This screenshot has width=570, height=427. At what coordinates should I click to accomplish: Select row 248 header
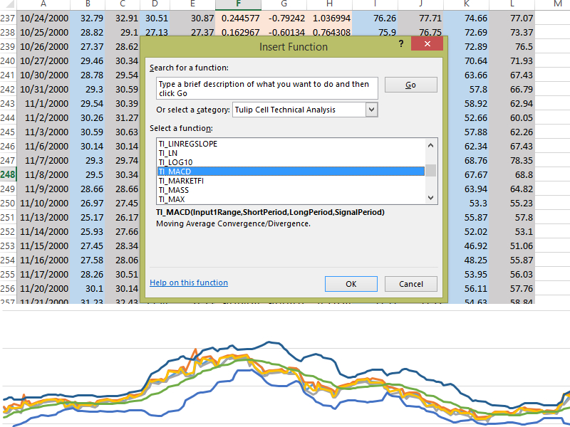(x=8, y=174)
